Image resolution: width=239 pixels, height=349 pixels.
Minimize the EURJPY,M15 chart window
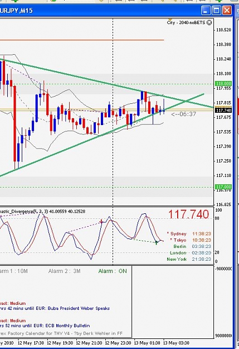(x=206, y=11)
